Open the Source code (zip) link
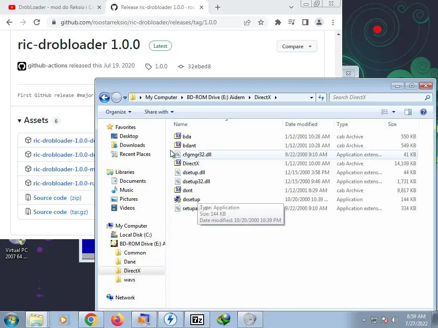The width and height of the screenshot is (438, 328). point(57,198)
